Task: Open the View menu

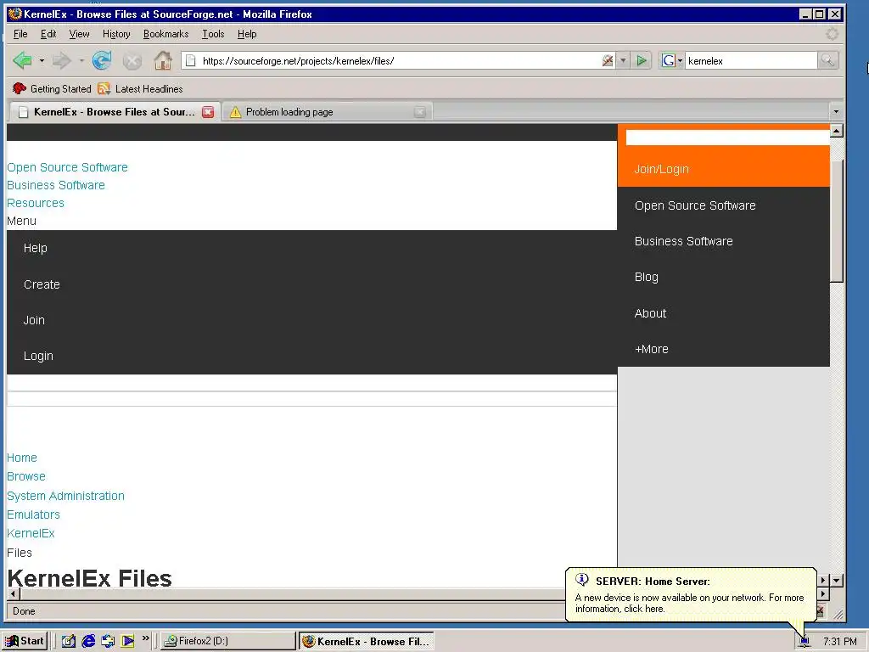Action: [79, 34]
